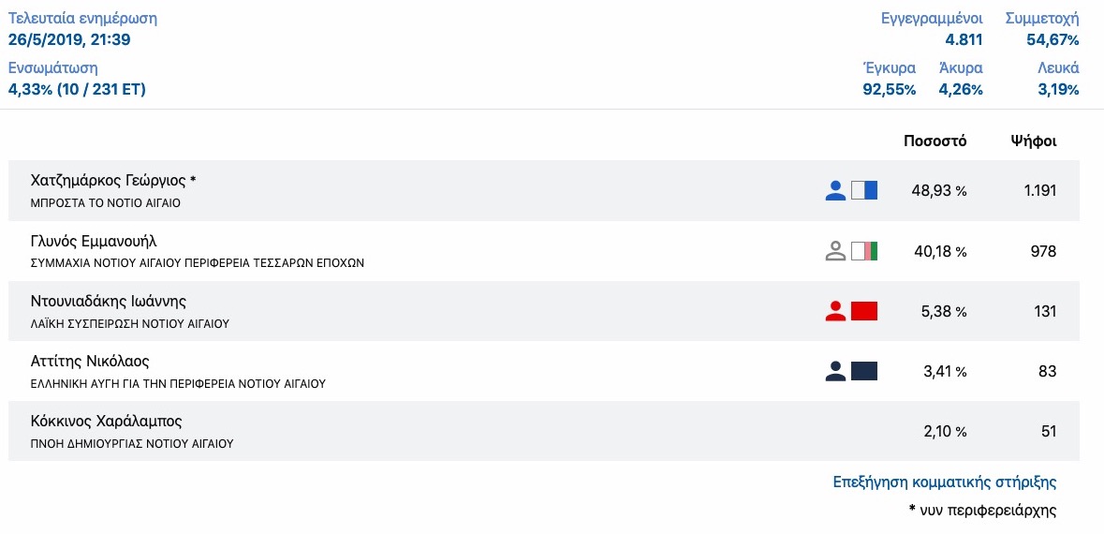Click the grey person icon for Γλυνός
The image size is (1104, 534).
tap(835, 251)
